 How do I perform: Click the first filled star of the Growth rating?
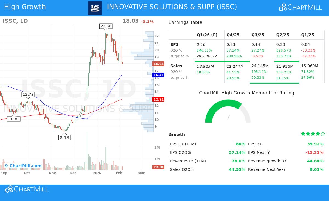point(303,134)
